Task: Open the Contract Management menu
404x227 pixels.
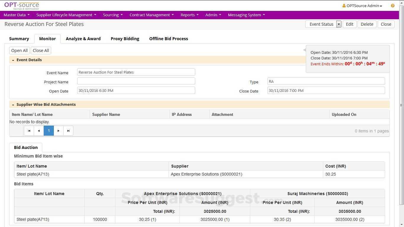Action: coord(151,15)
